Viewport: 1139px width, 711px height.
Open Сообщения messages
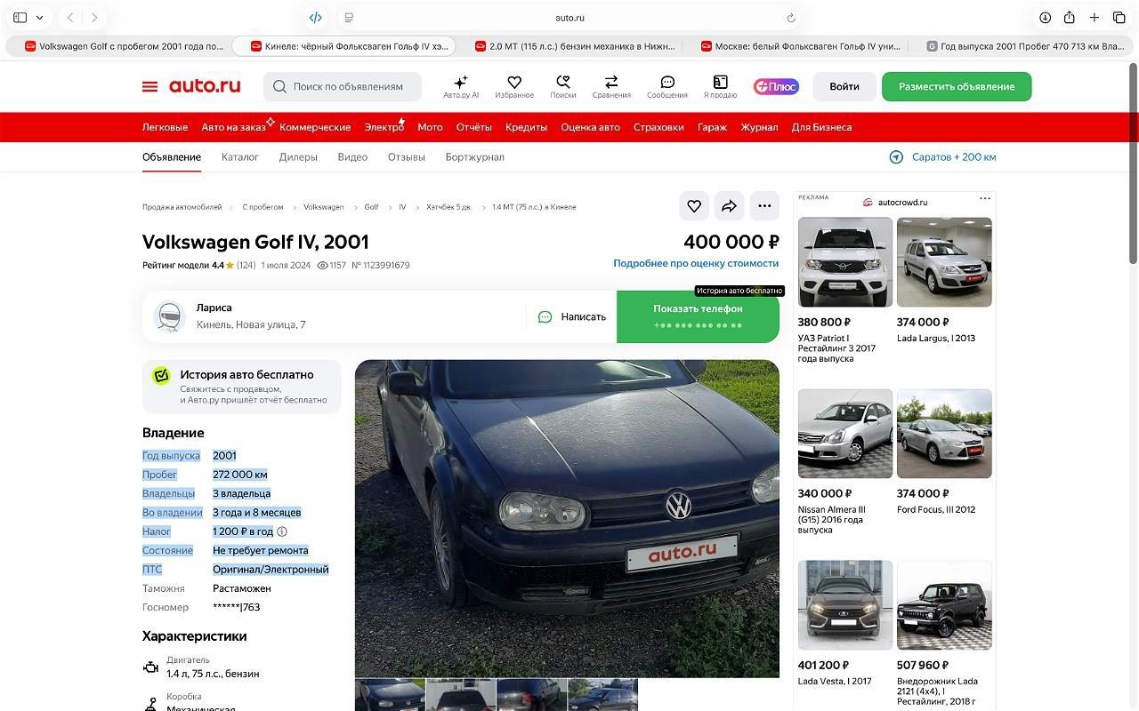tap(667, 86)
